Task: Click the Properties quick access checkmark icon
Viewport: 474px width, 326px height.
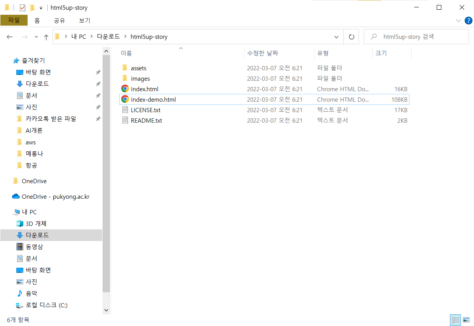Action: point(22,7)
